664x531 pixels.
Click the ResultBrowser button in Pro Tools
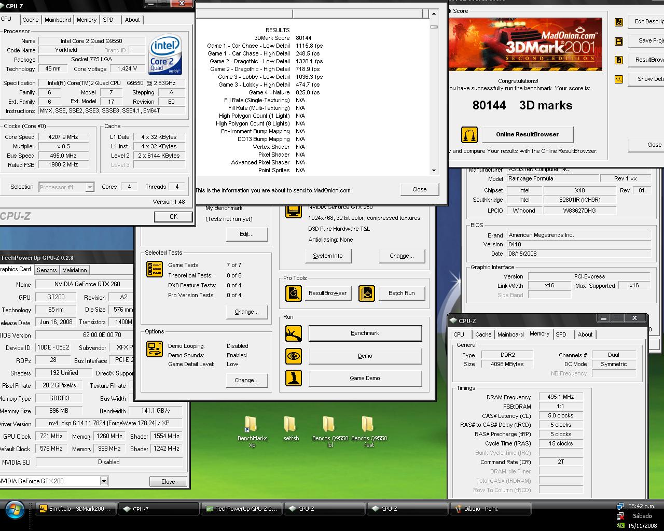coord(328,293)
